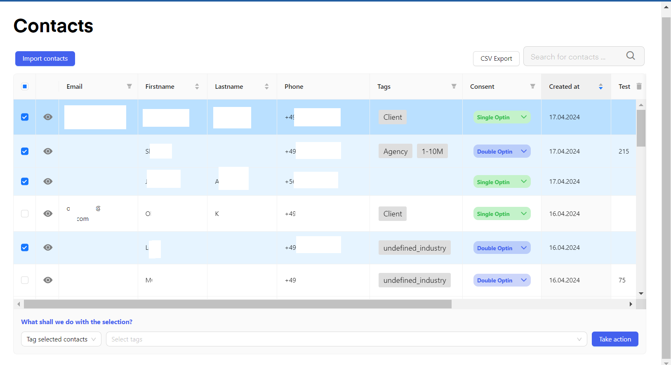Open the Email column filter icon
This screenshot has height=365, width=671.
pos(129,86)
